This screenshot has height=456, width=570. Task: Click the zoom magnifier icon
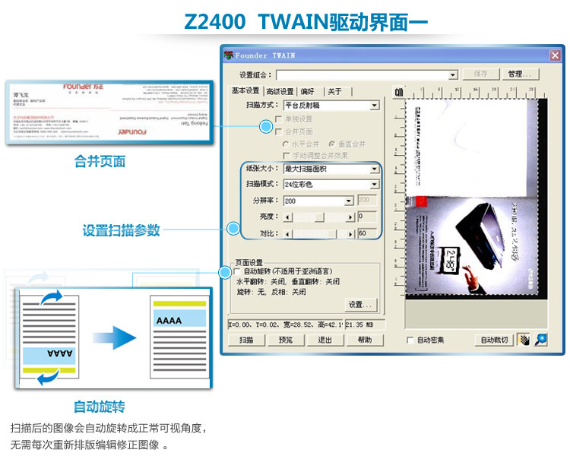(541, 340)
